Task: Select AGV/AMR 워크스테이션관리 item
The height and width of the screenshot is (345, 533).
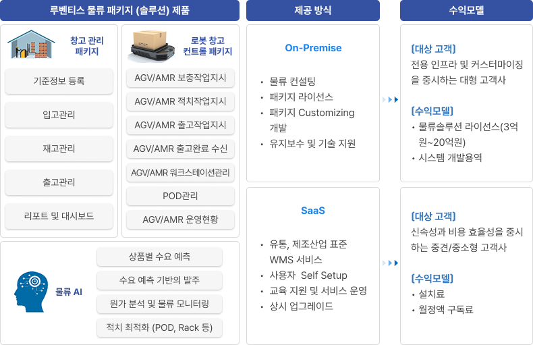Action: 180,172
